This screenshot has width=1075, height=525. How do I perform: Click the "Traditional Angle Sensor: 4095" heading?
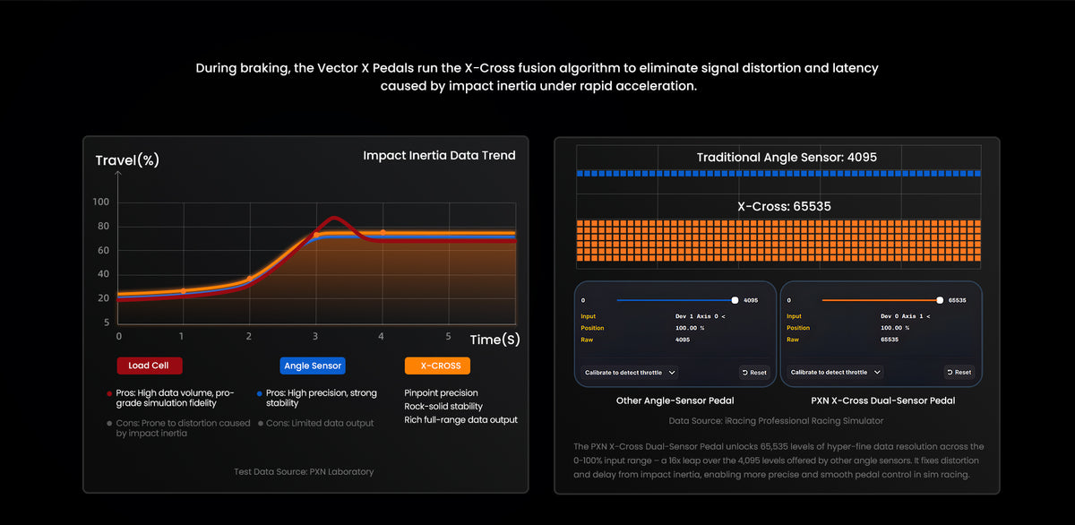(787, 158)
